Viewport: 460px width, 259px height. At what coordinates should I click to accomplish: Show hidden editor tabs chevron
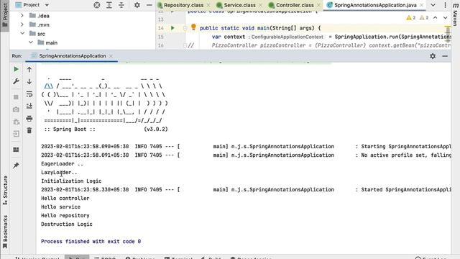433,5
